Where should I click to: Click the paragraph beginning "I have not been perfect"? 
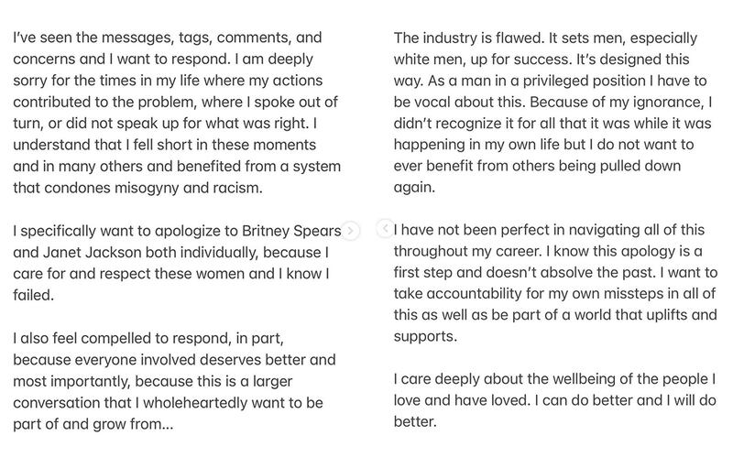point(555,283)
